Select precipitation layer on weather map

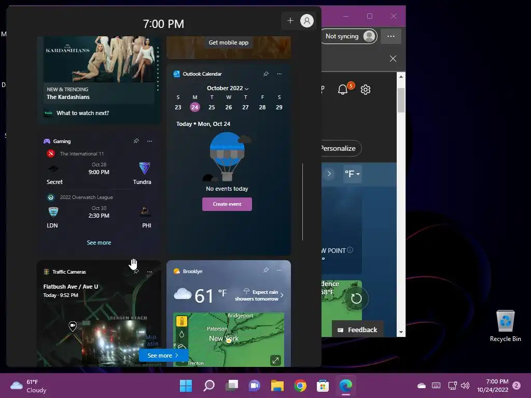coord(182,334)
